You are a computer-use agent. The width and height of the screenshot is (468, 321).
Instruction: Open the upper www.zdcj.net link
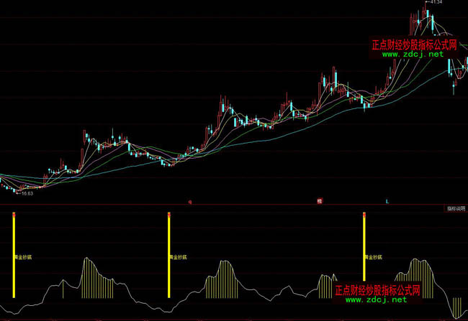coord(414,54)
